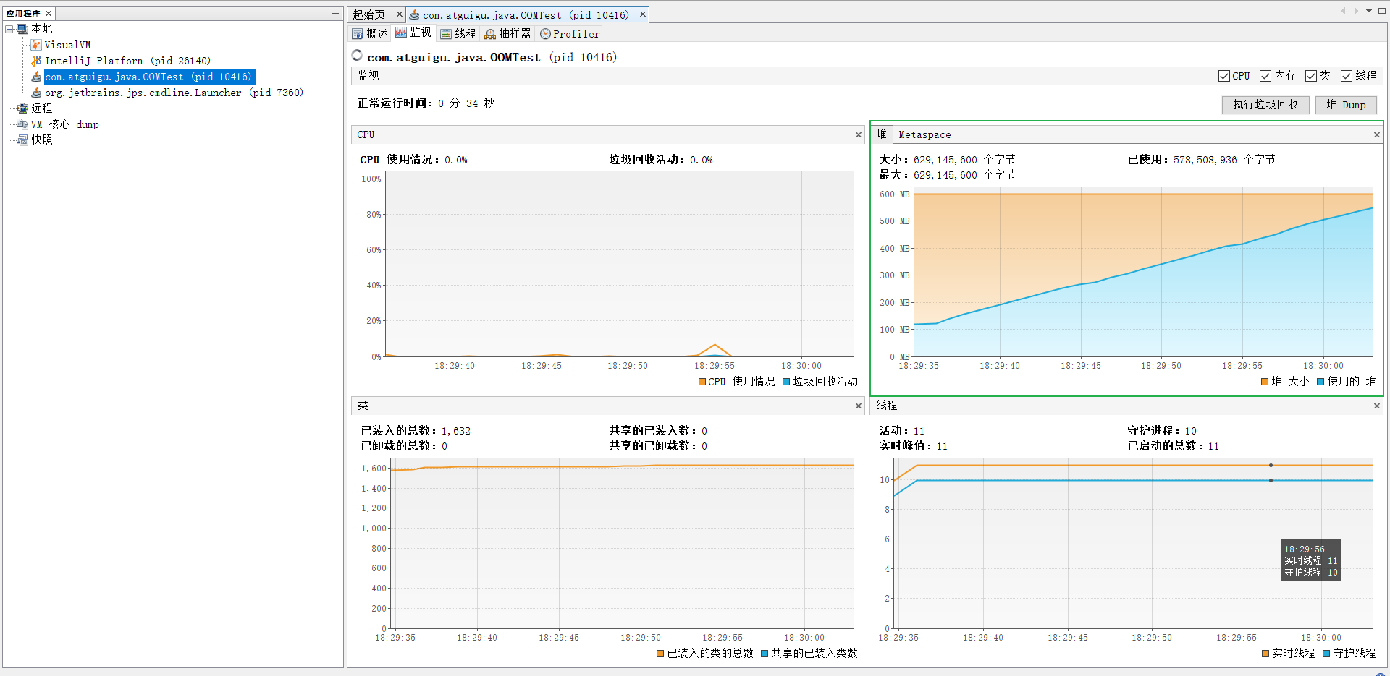Click the orange CPU 使用情况 legend swatch

click(x=702, y=382)
